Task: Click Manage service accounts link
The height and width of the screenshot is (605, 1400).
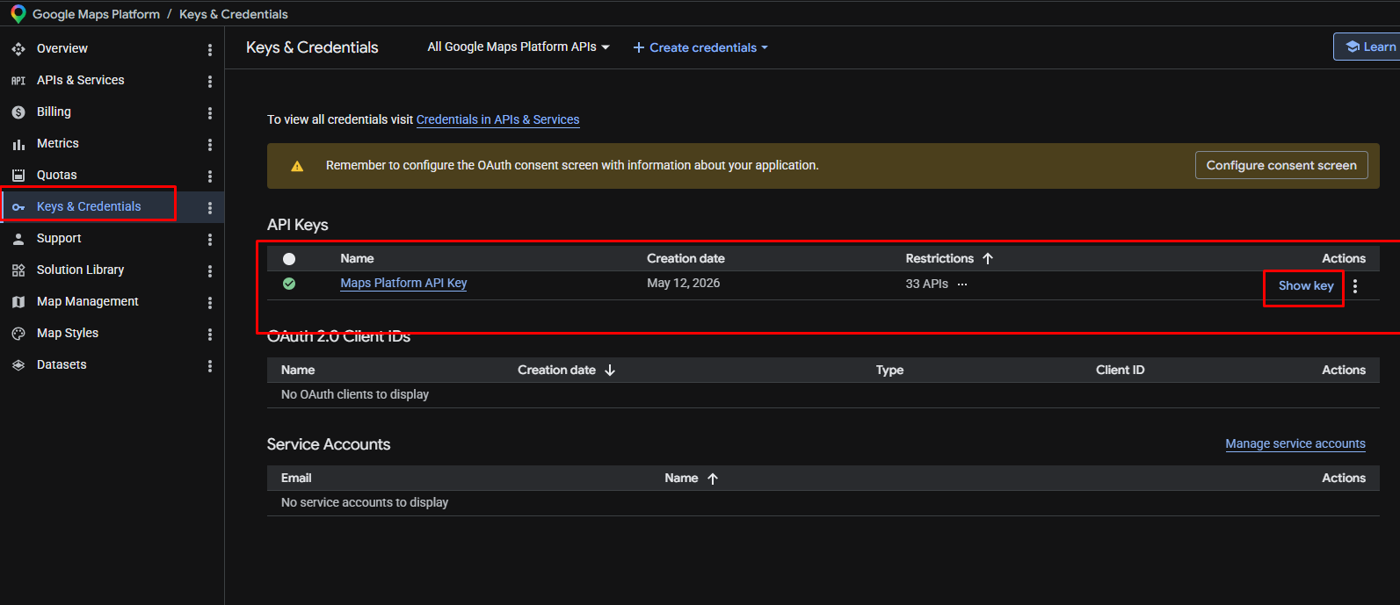Action: coord(1295,444)
